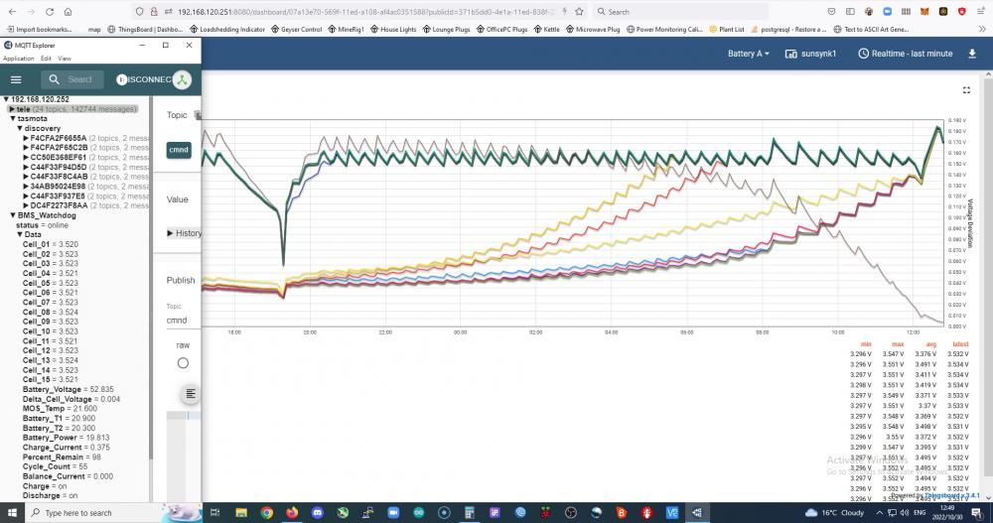Click the align-text format icon under raw
993x523 pixels.
pos(190,394)
